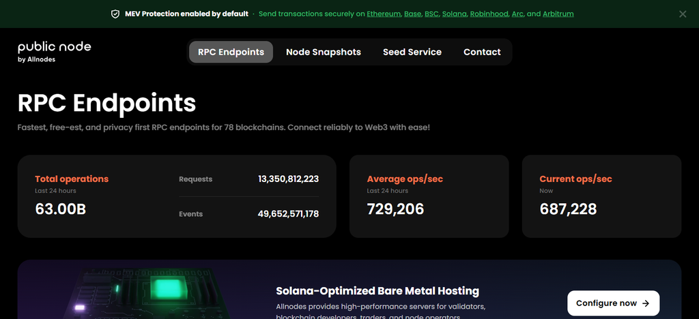Viewport: 699px width, 319px height.
Task: Click the 'MEV Protection enabled by default' text
Action: [x=186, y=14]
